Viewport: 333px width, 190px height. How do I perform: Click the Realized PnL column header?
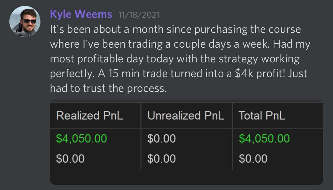89,115
